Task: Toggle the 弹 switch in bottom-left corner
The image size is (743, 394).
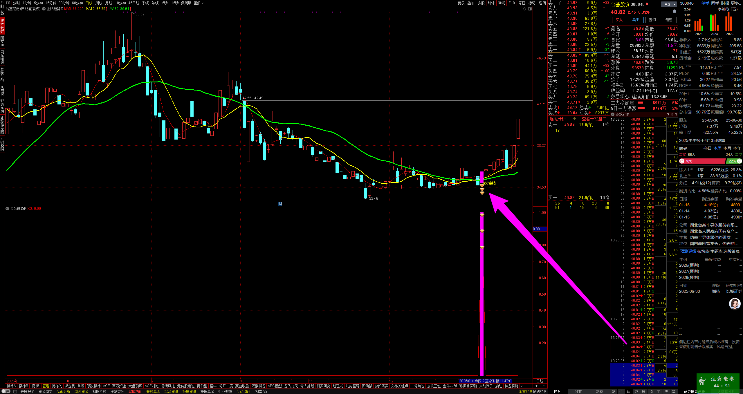Action: point(6,391)
